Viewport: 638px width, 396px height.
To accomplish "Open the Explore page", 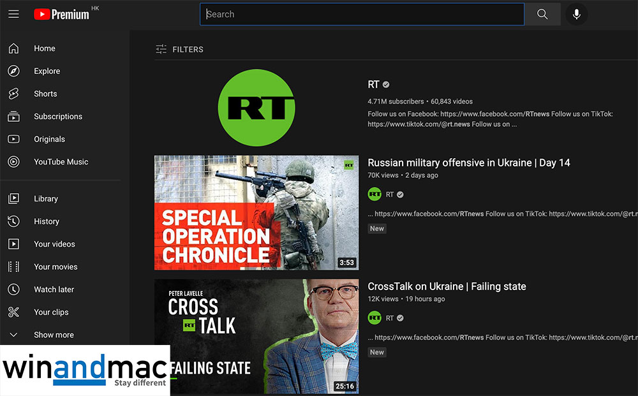I will [47, 71].
